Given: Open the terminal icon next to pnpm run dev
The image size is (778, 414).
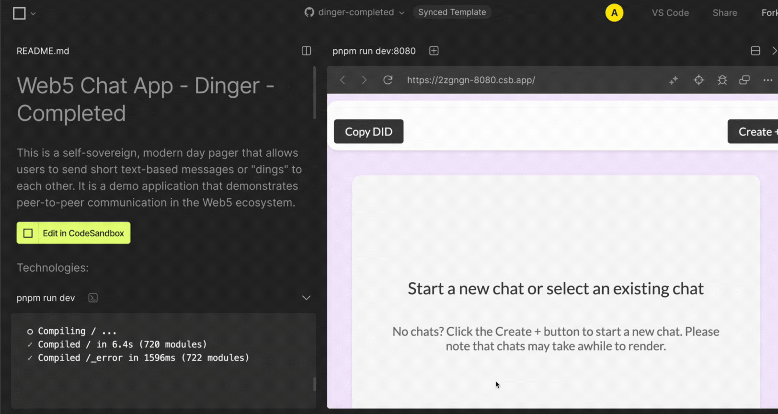Looking at the screenshot, I should tap(93, 298).
